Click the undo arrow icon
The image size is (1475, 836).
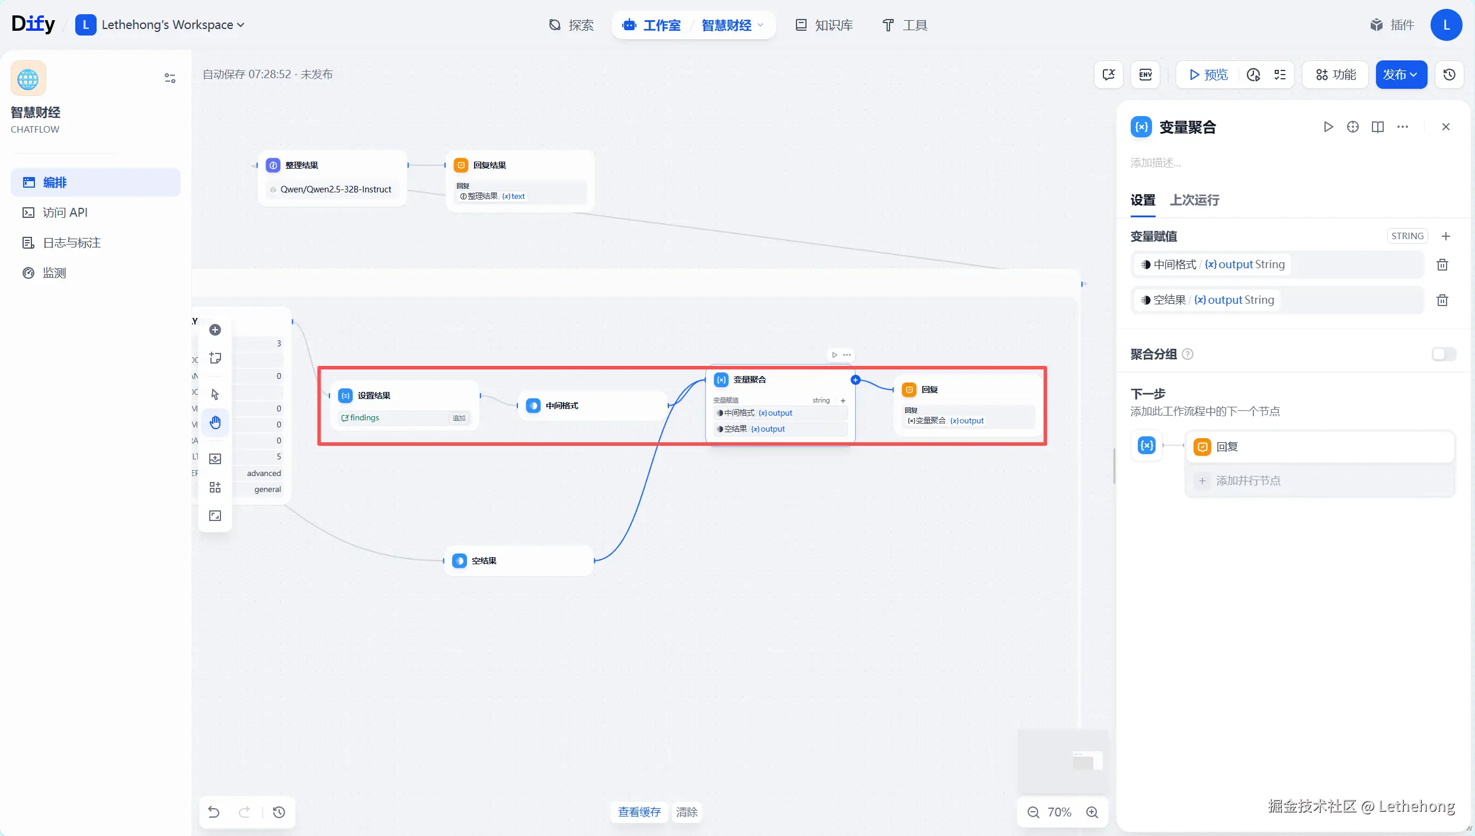[x=214, y=812]
